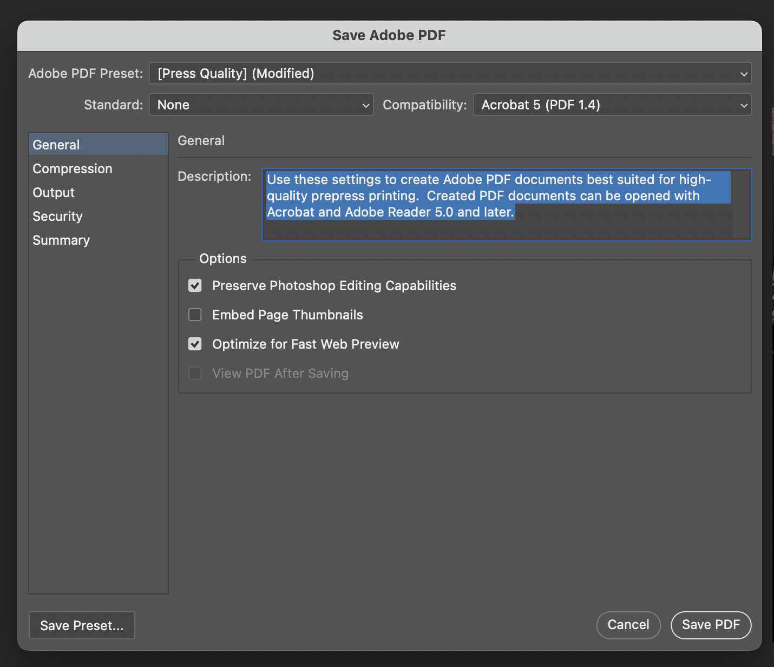This screenshot has width=774, height=667.
Task: Change Compatibility using its dropdown
Action: pyautogui.click(x=612, y=104)
